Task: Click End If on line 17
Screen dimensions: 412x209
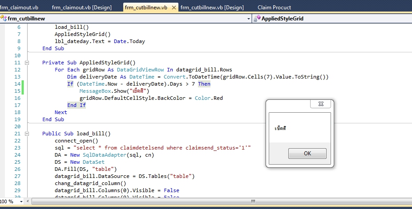Action: pos(77,105)
